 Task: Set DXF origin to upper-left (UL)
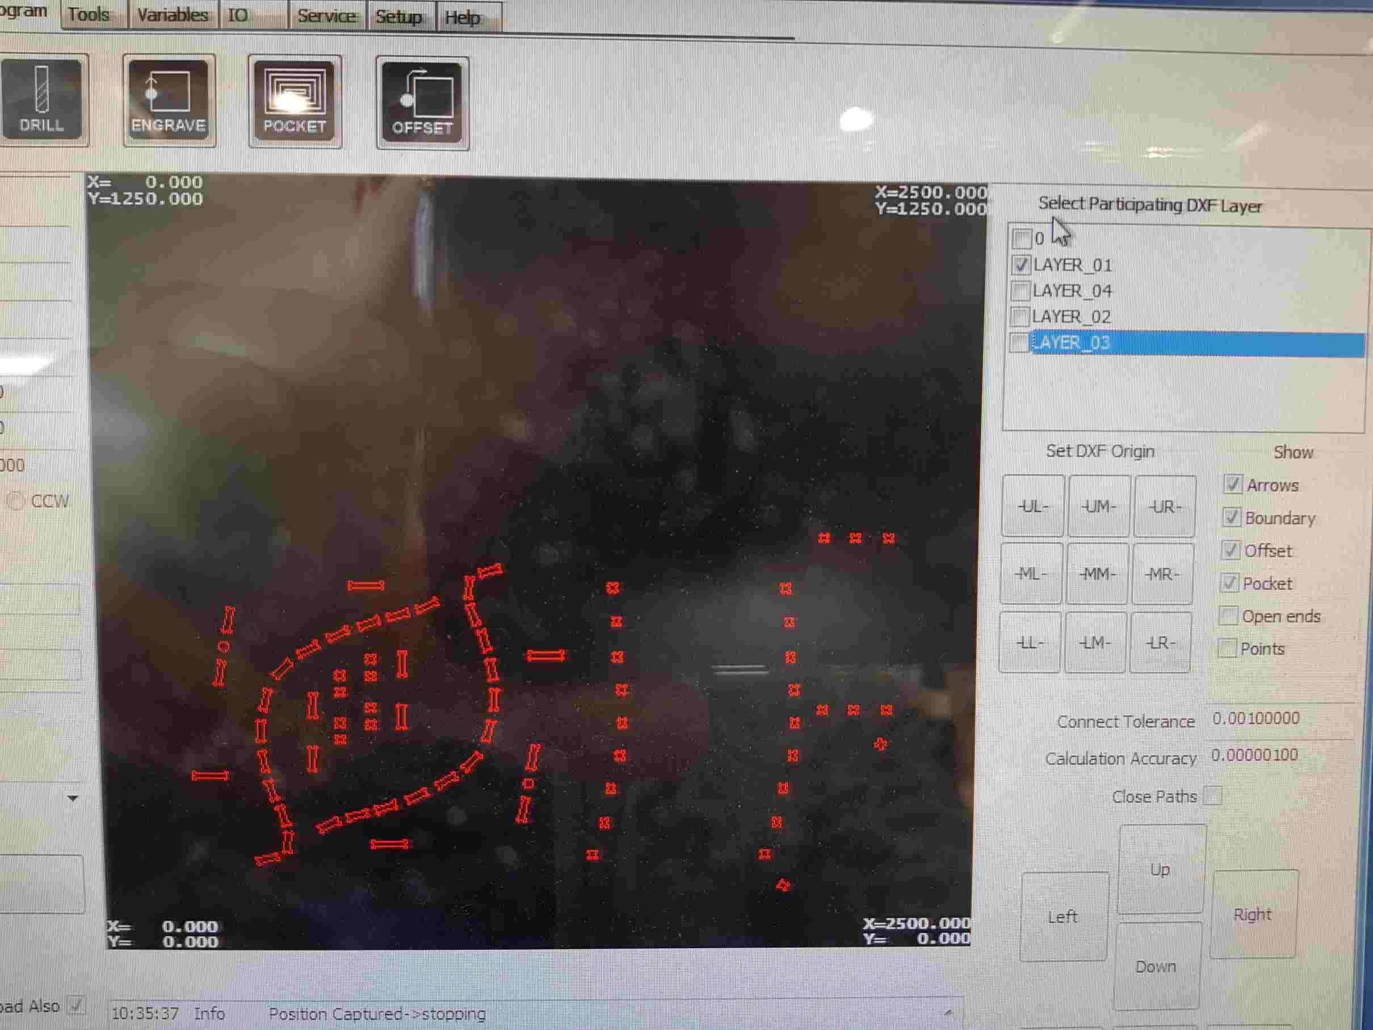1033,506
